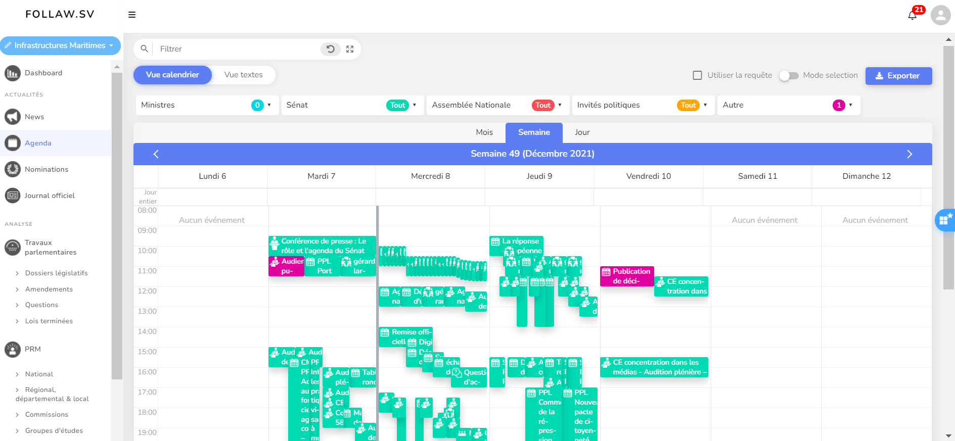Advance to the next week arrow
The image size is (955, 441).
[909, 154]
